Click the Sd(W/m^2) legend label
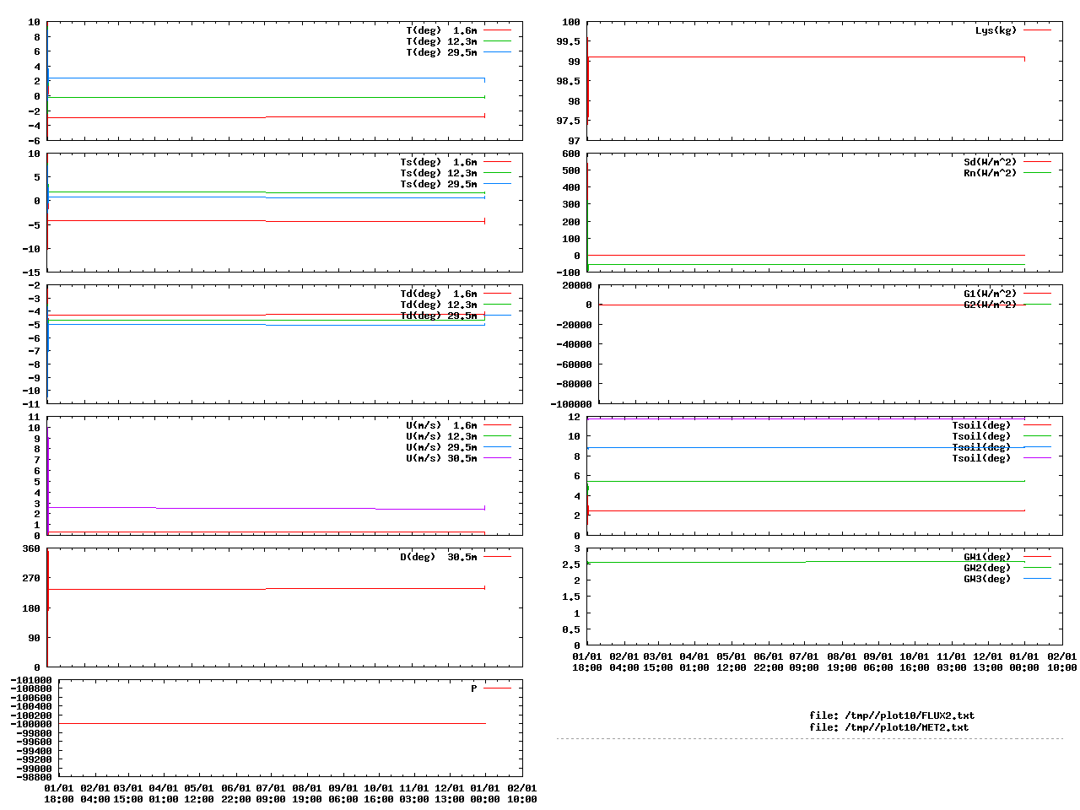Screen dimensions: 1080x810 (x=990, y=162)
